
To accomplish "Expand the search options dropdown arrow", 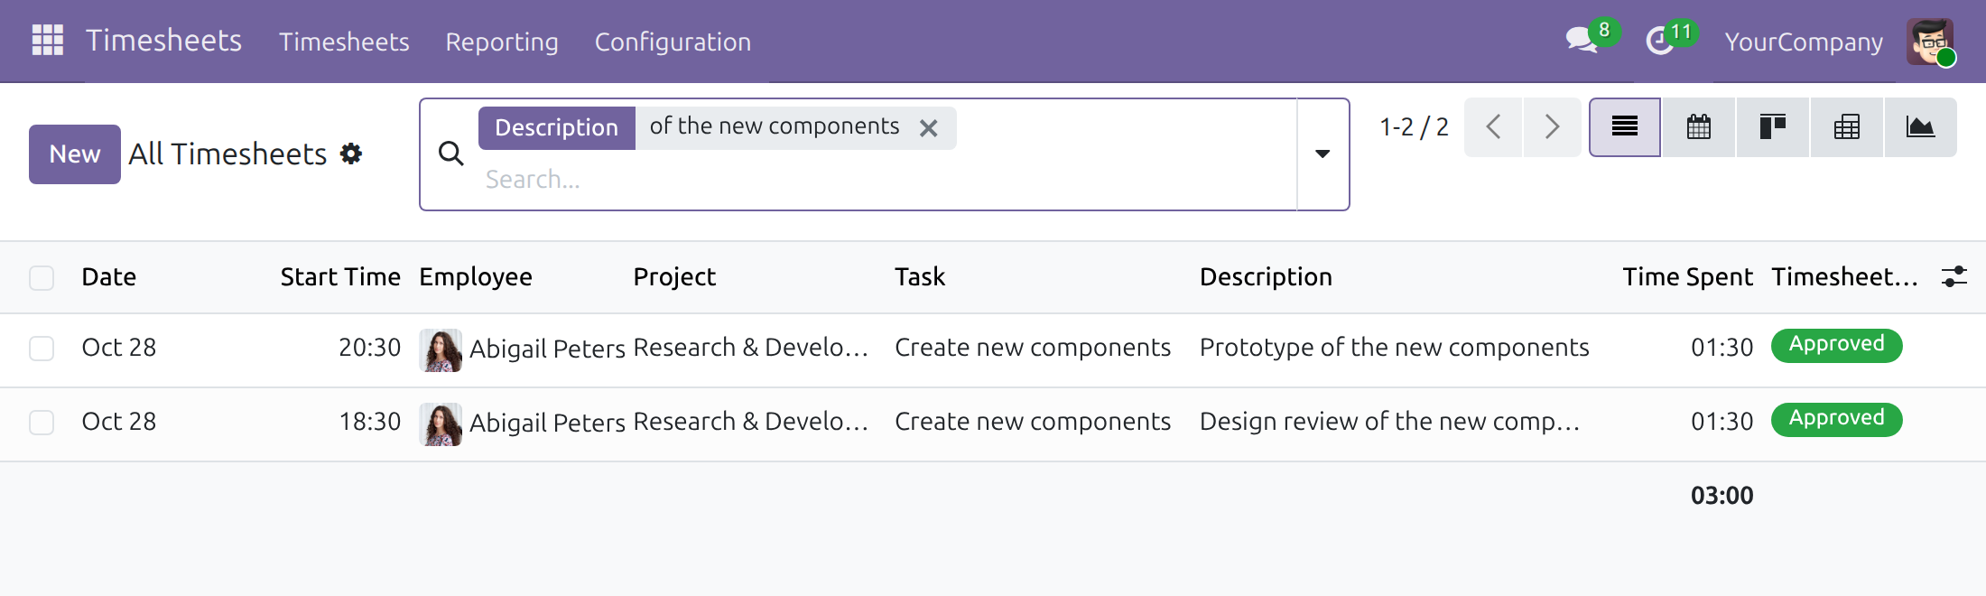I will click(1322, 154).
